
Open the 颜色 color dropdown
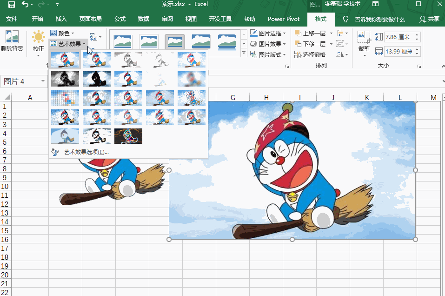[x=62, y=33]
